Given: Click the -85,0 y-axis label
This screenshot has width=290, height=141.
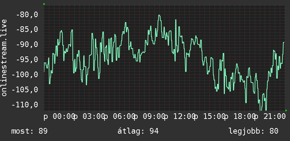Looking at the screenshot, I should (27, 29).
